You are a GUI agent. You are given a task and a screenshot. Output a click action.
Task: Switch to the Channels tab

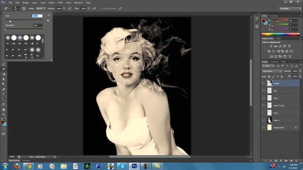(x=274, y=62)
